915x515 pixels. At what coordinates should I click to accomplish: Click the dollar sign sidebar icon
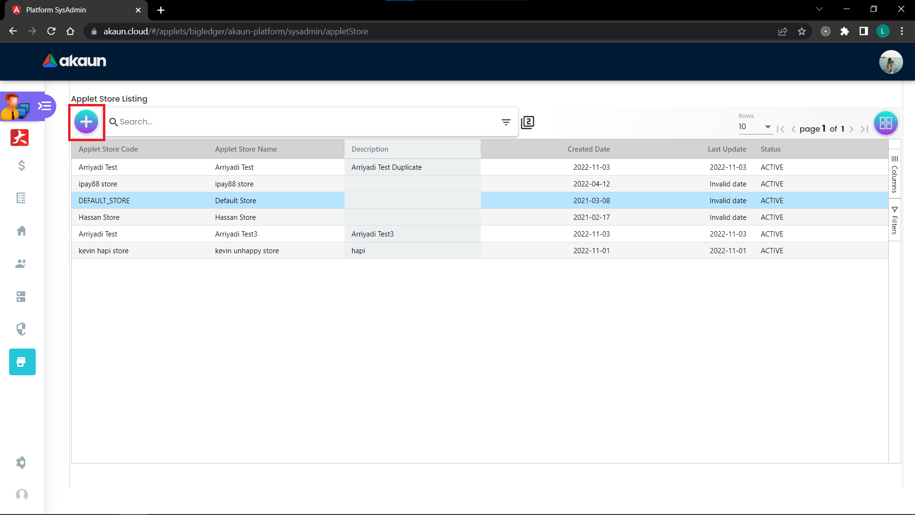[x=21, y=165]
